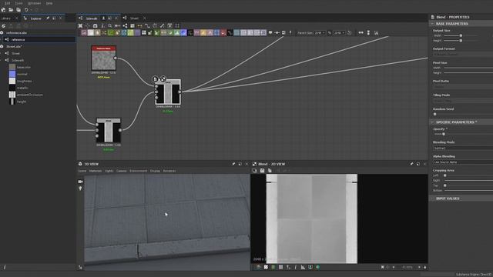Screen dimensions: 493x277
Task: Click the magnifier search icon in graph toolbar
Action: [x=109, y=25]
